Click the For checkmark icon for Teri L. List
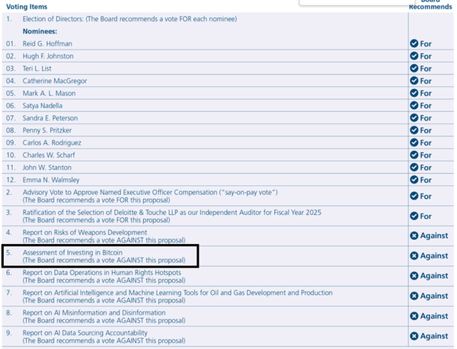 pyautogui.click(x=414, y=69)
